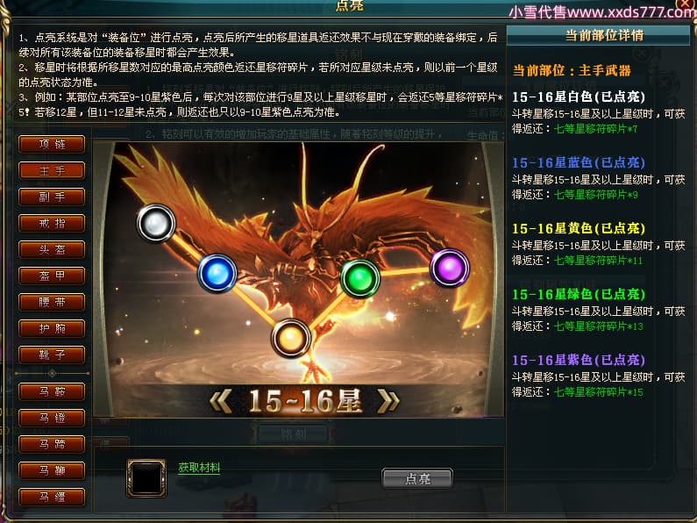The height and width of the screenshot is (523, 697).
Task: Click the purple orb node
Action: click(x=450, y=268)
